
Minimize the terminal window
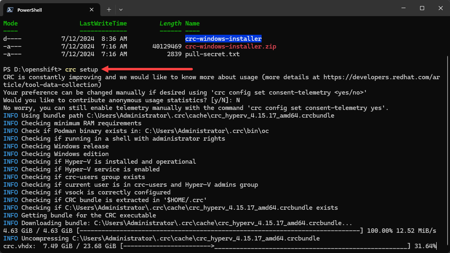pyautogui.click(x=403, y=8)
